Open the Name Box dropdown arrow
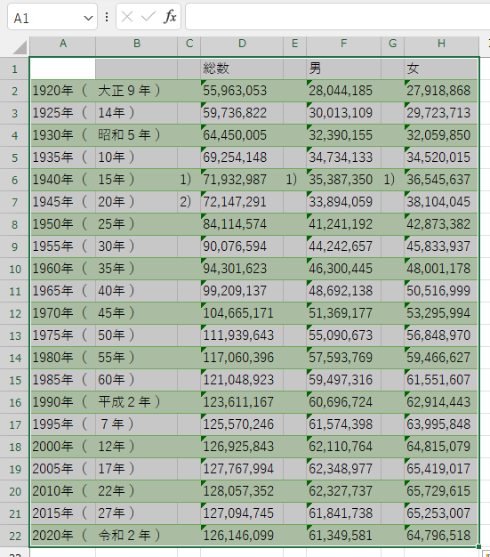The height and width of the screenshot is (557, 490). click(x=88, y=18)
